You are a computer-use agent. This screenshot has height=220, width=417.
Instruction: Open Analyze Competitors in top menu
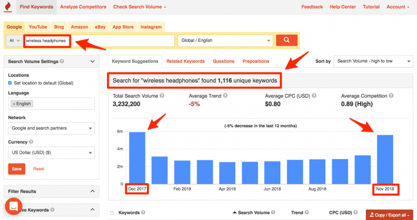click(83, 7)
